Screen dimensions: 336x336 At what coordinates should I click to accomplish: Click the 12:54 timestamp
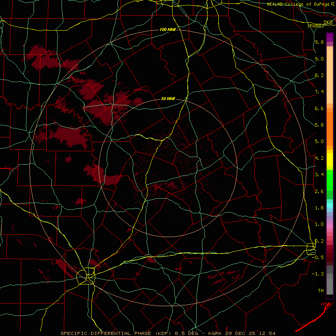point(267,333)
